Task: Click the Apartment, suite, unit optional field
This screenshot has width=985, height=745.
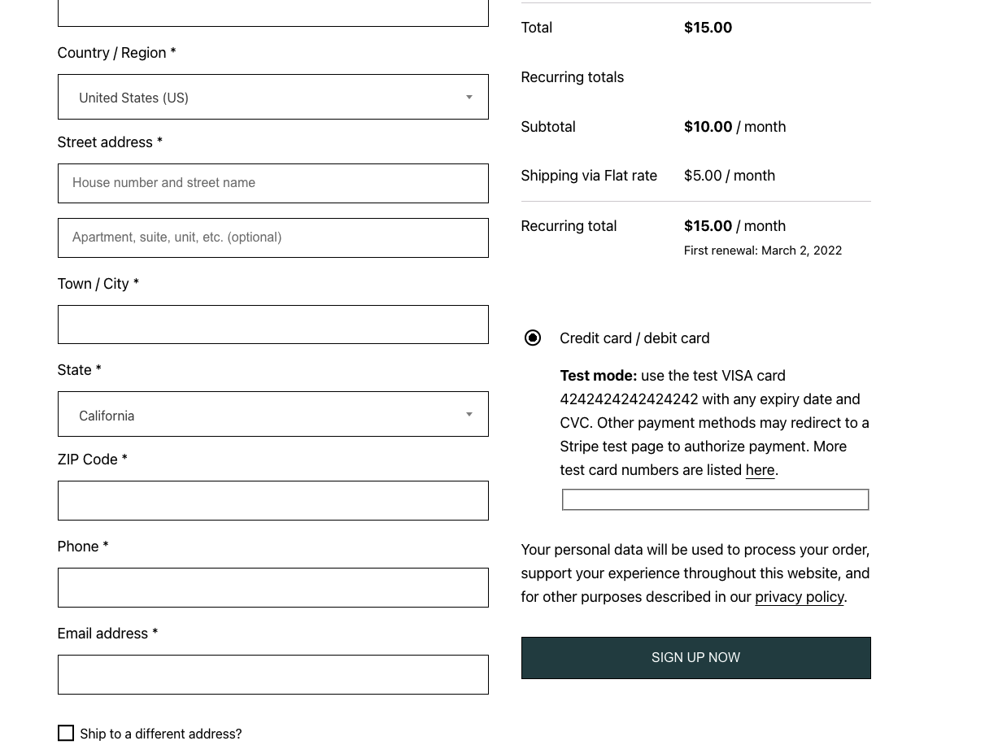Action: click(x=272, y=237)
